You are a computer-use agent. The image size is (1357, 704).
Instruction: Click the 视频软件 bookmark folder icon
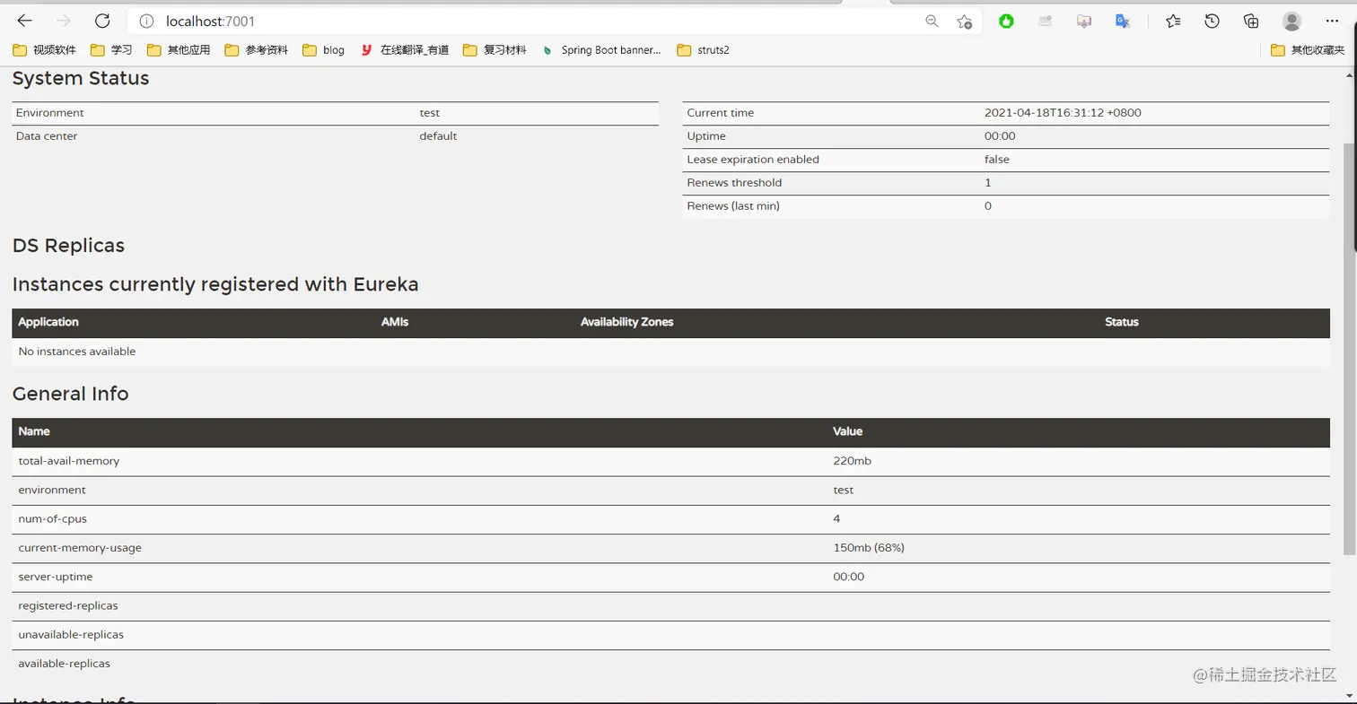pyautogui.click(x=20, y=50)
